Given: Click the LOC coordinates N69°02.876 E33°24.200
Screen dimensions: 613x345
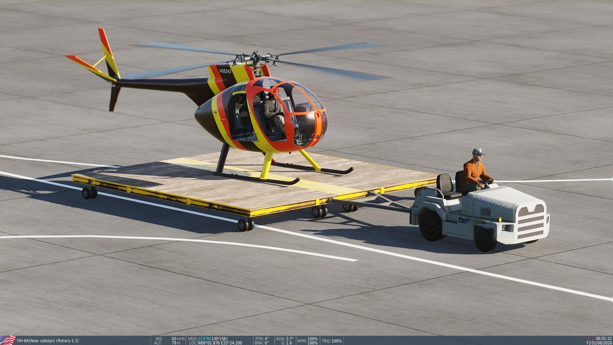Looking at the screenshot, I should click(220, 343).
